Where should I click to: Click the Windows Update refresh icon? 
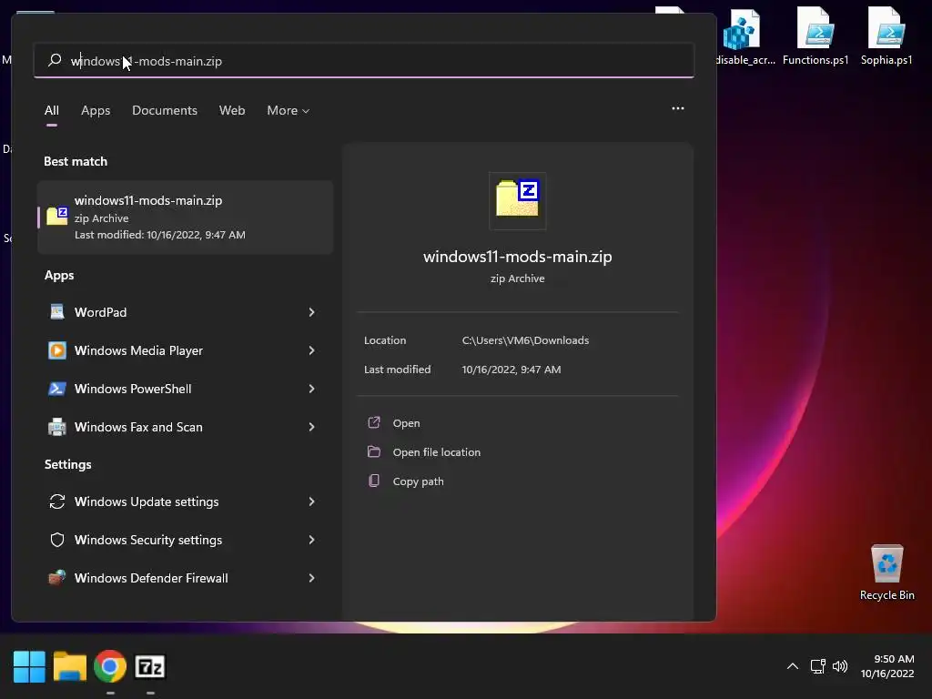coord(57,501)
